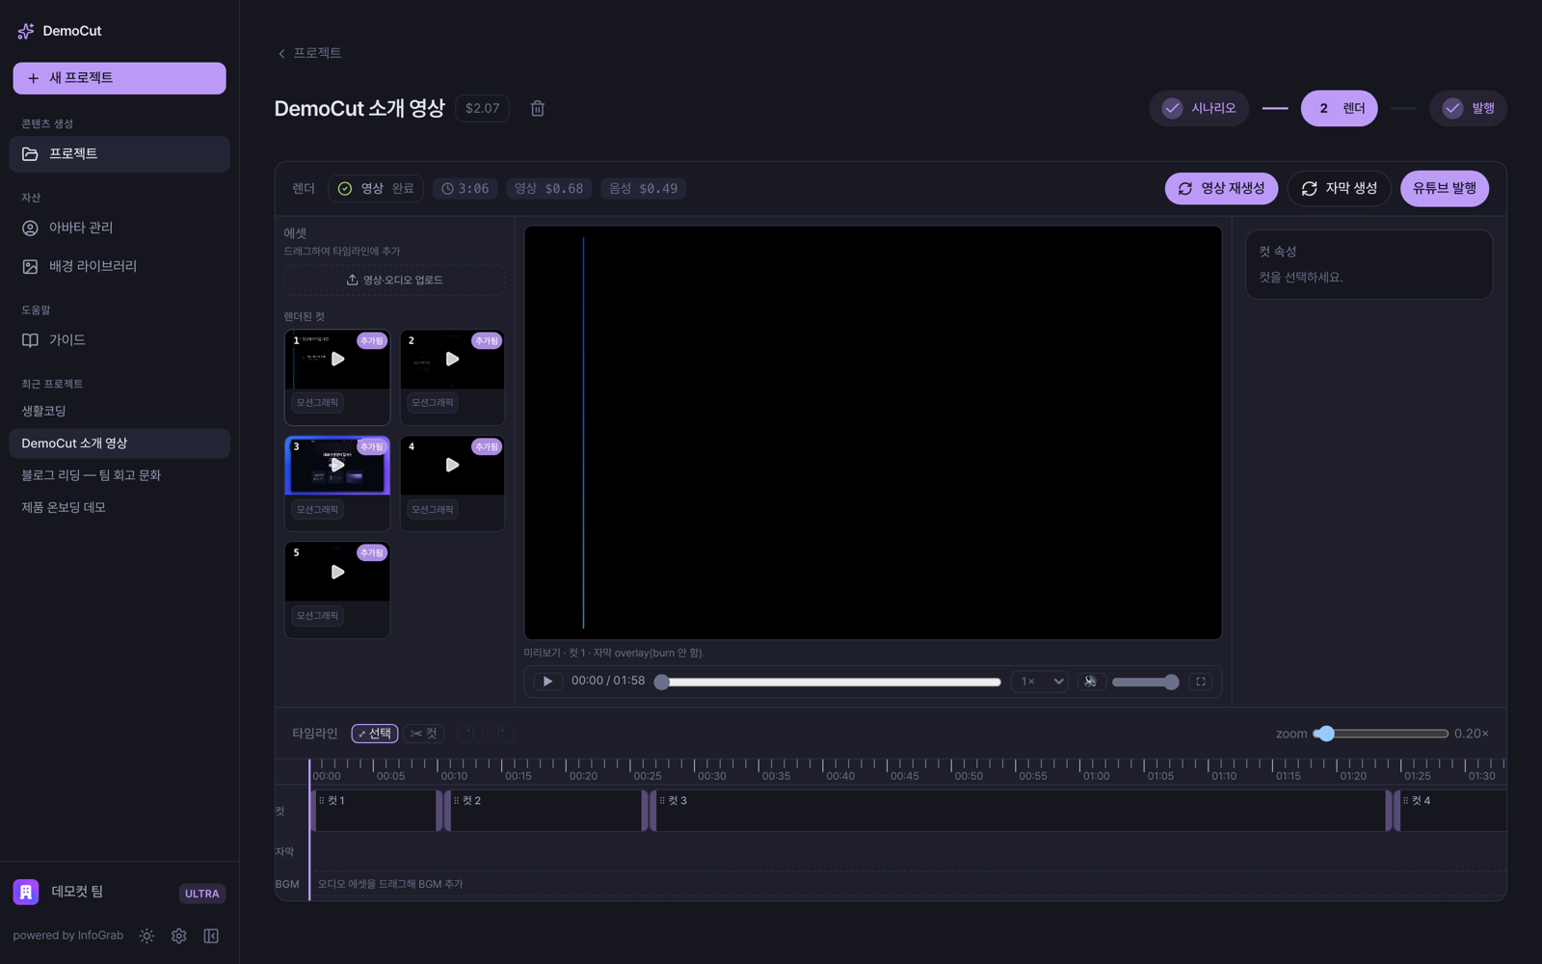Click the 추가됨 badge on cut 2
Viewport: 1542px width, 964px height.
(487, 341)
